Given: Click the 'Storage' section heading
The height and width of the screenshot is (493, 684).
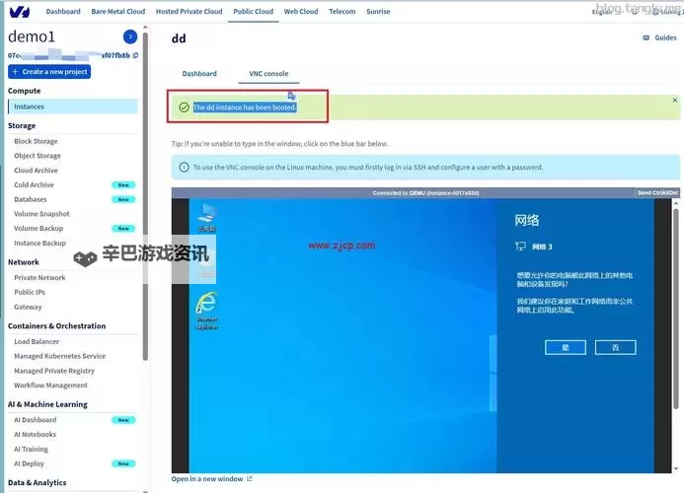Looking at the screenshot, I should click(x=22, y=125).
